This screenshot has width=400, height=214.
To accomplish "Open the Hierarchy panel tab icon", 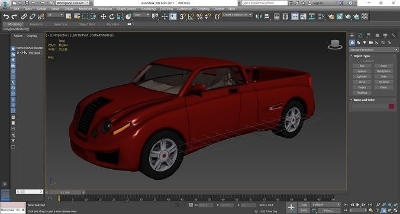I will click(369, 35).
